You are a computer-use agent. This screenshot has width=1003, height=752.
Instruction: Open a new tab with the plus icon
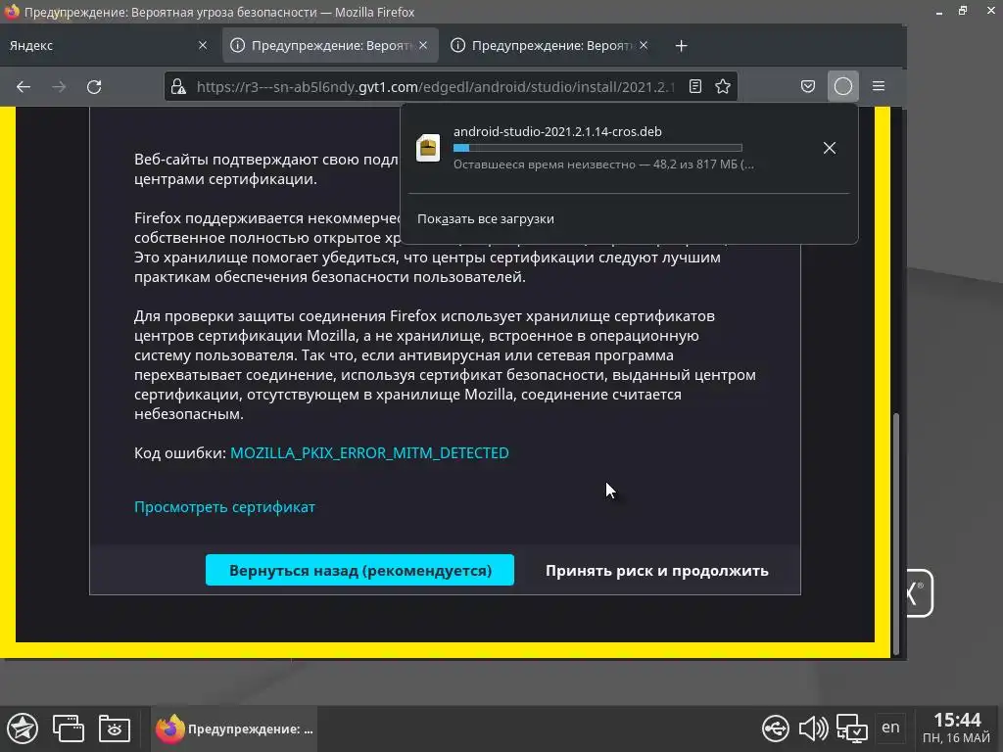pos(682,45)
